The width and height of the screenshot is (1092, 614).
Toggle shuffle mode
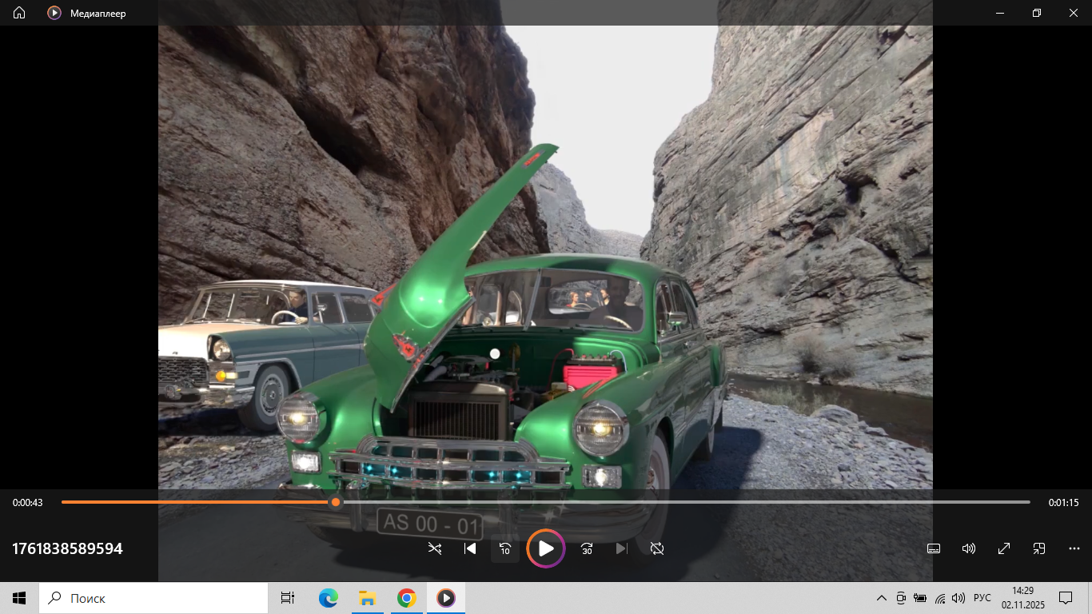pyautogui.click(x=434, y=548)
